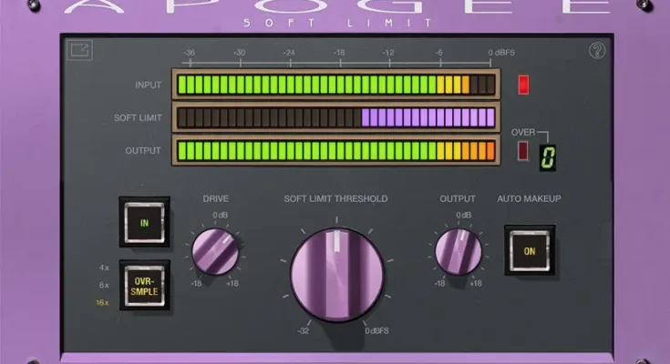Click the Input level meter

(x=335, y=86)
